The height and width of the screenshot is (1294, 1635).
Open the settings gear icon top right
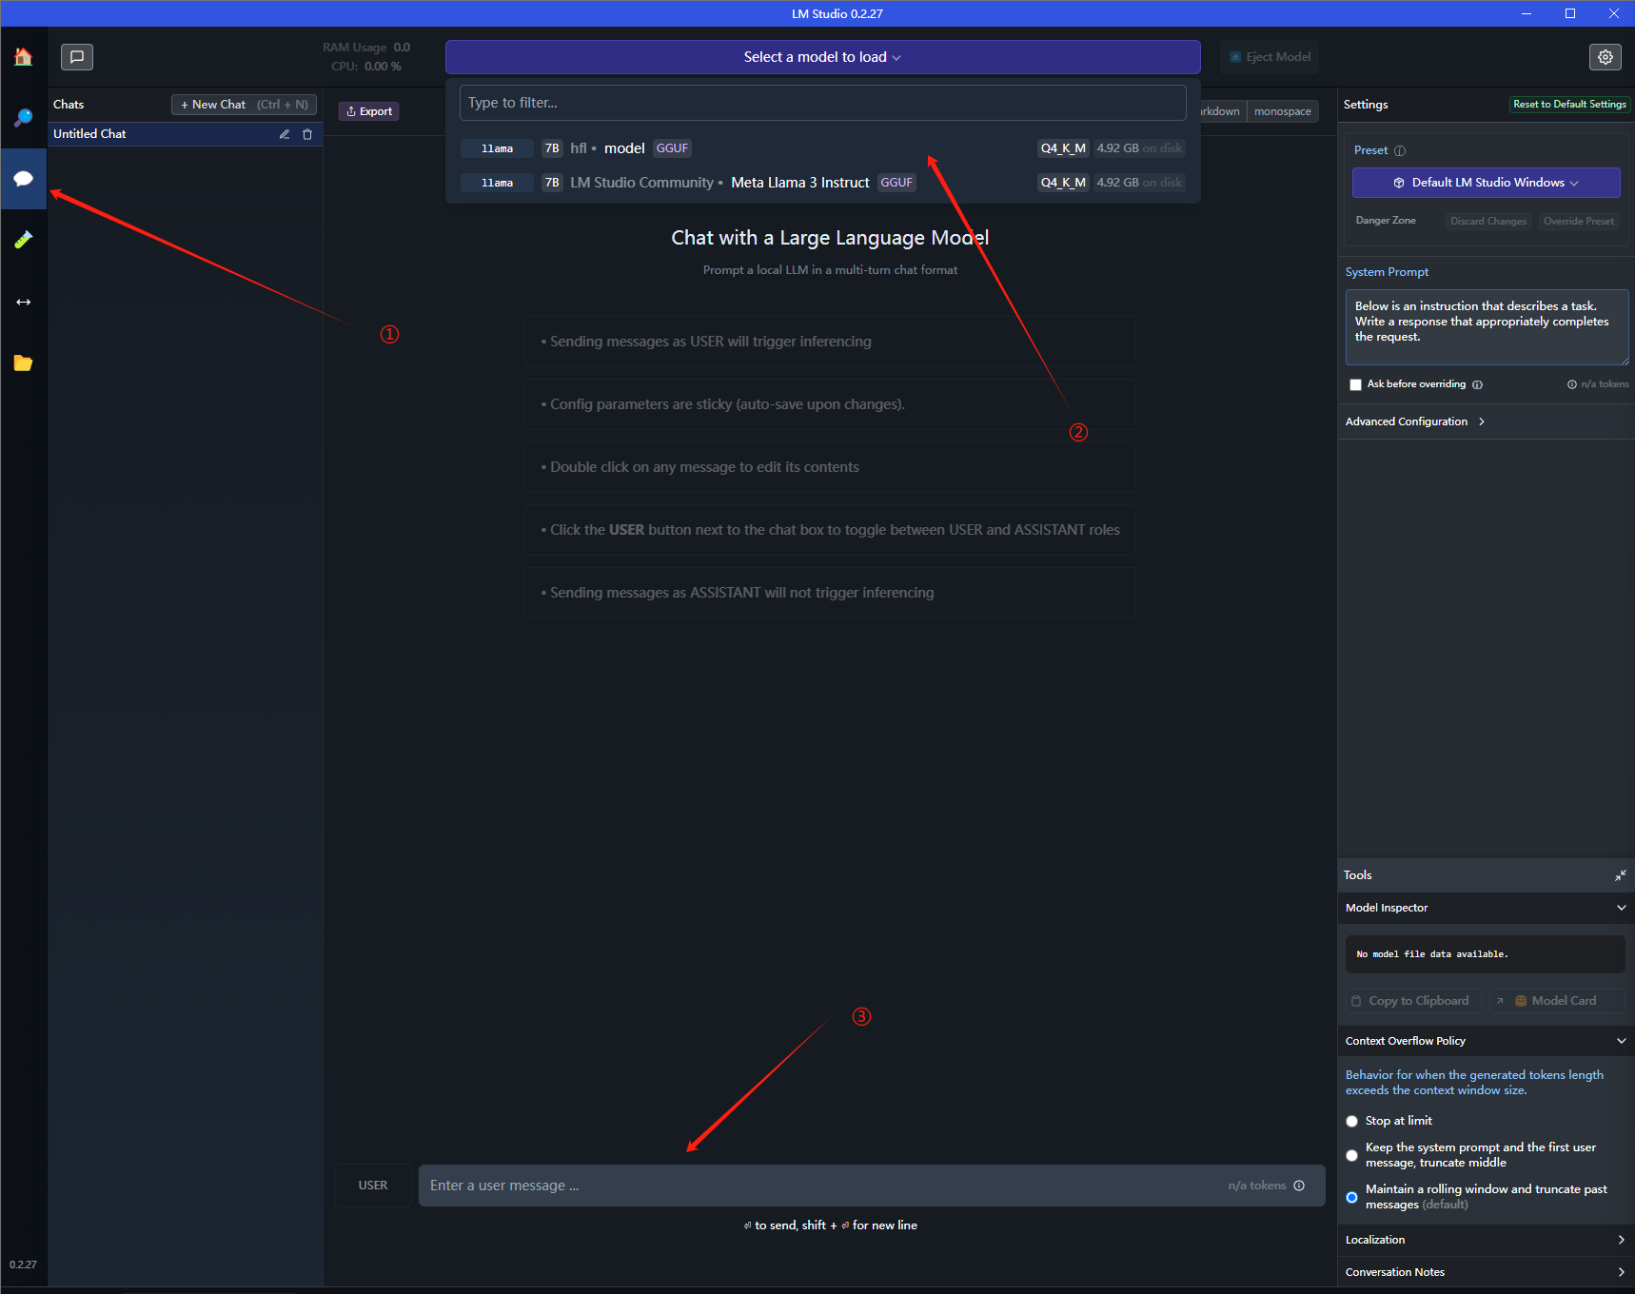click(1605, 57)
